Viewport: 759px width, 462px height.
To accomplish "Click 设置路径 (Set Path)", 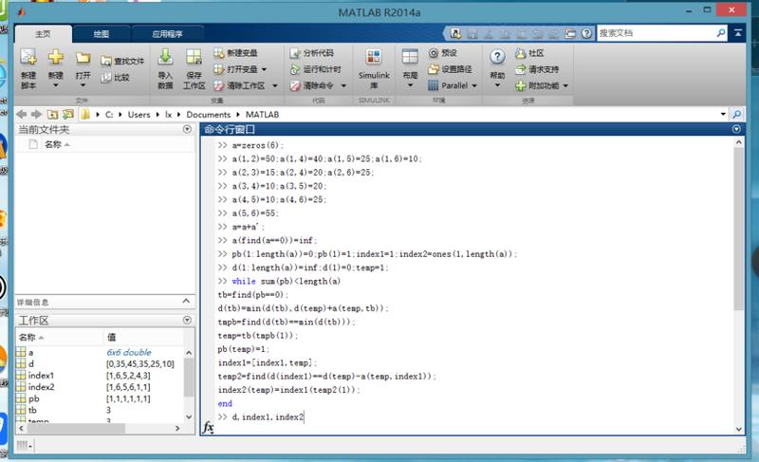I will click(450, 69).
